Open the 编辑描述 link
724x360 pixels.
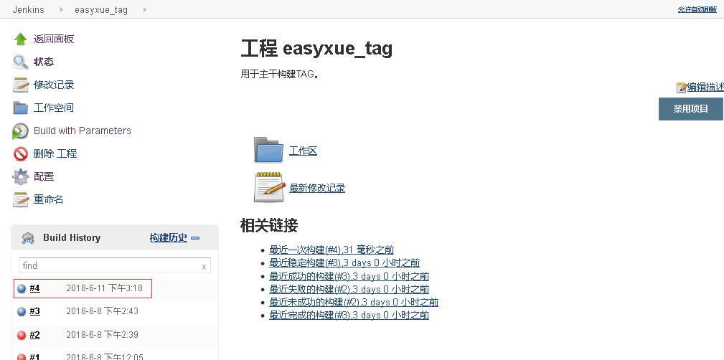tap(705, 87)
